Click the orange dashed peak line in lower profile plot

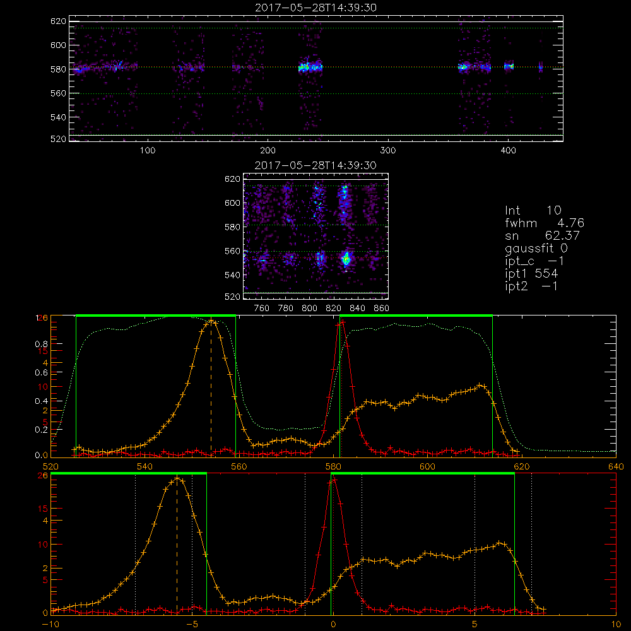[x=177, y=546]
